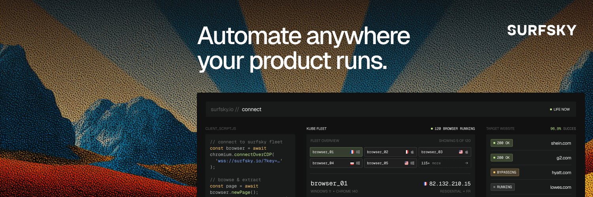593x197 pixels.
Task: Select the browser_02 label in fleet grid
Action: (378, 152)
